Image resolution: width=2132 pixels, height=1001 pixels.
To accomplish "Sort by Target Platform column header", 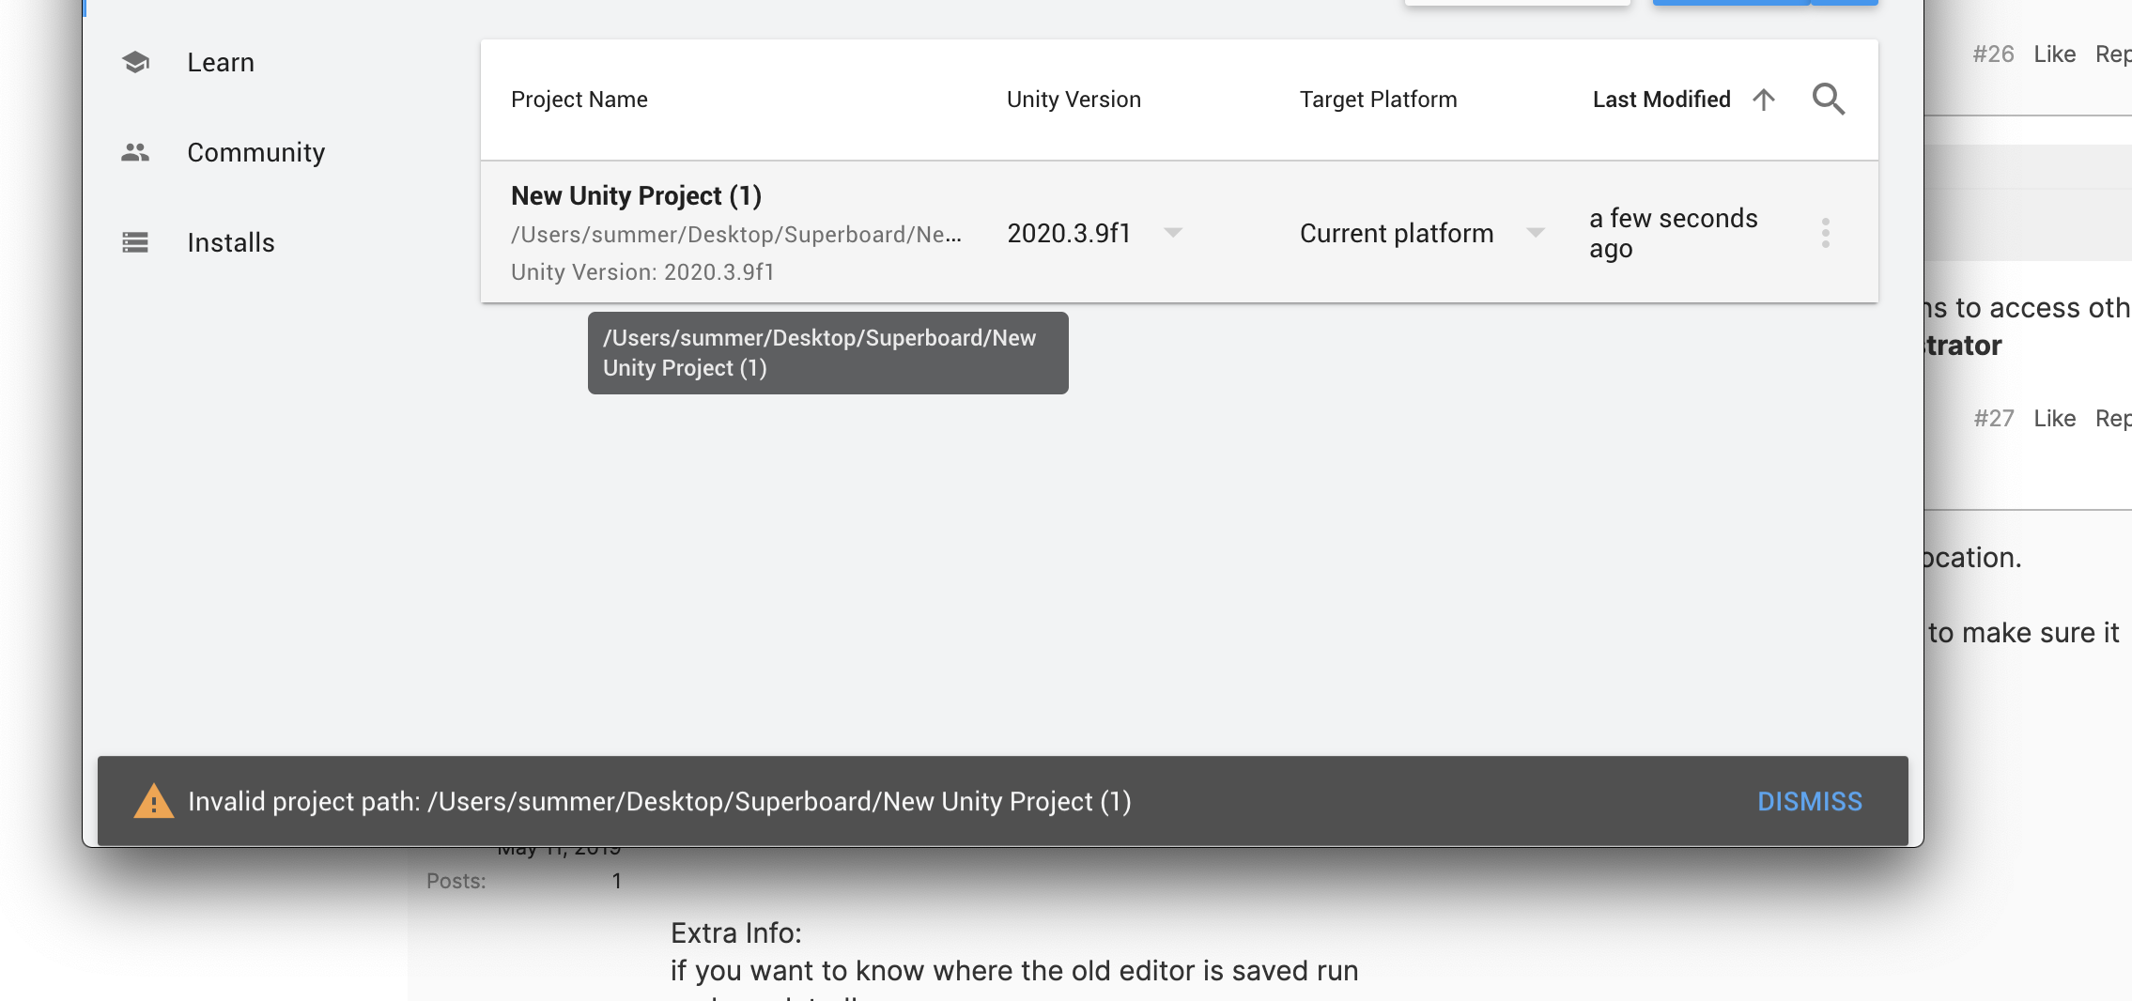I will (x=1378, y=100).
